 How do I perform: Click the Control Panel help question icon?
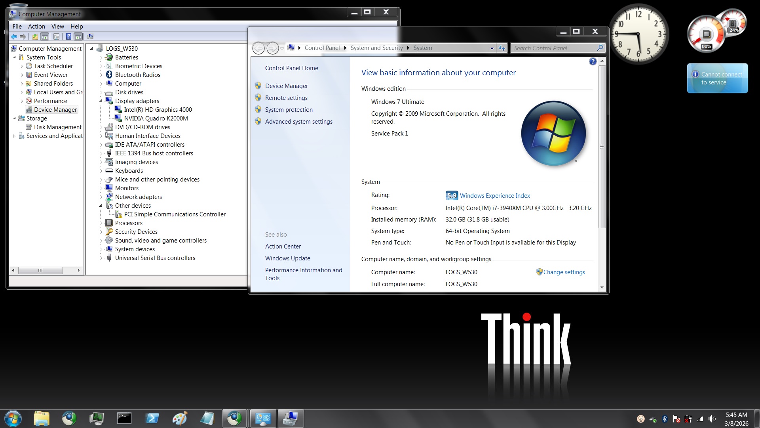593,61
